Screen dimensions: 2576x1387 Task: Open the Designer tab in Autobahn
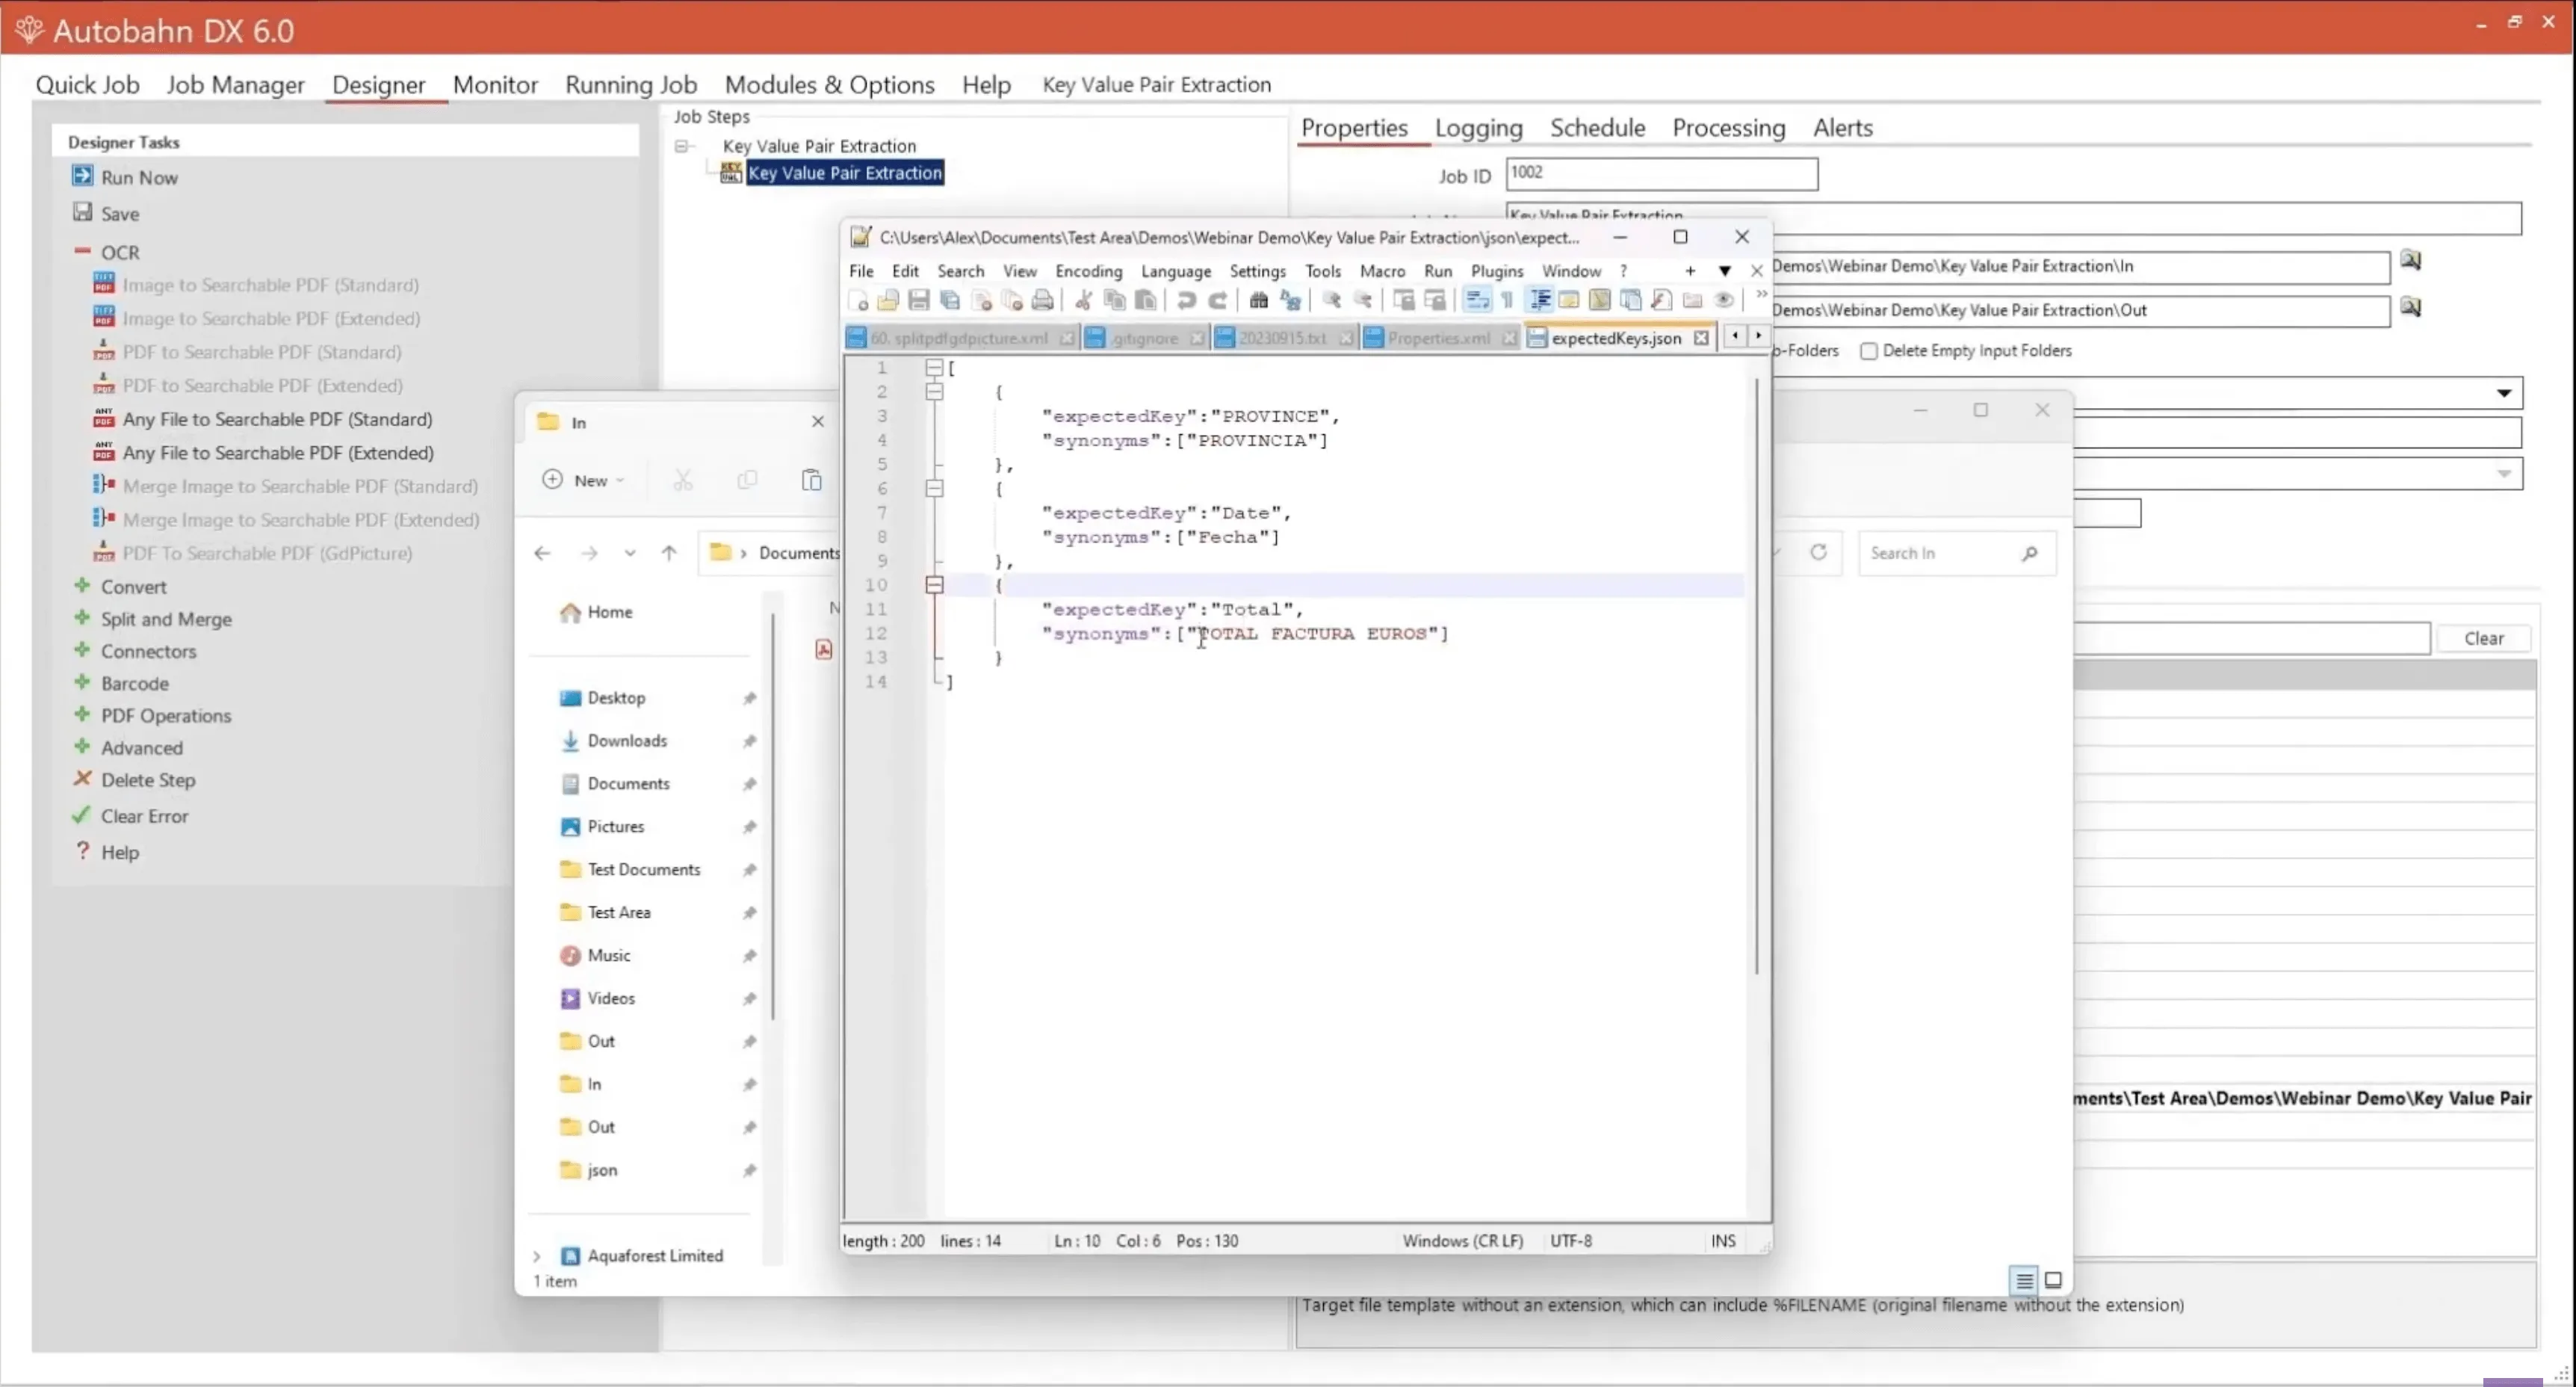tap(378, 85)
